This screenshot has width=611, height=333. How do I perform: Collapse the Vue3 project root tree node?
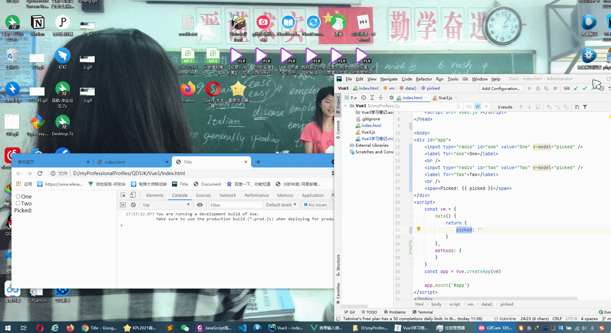coord(345,106)
